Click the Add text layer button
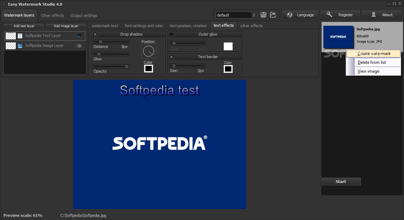 point(24,26)
